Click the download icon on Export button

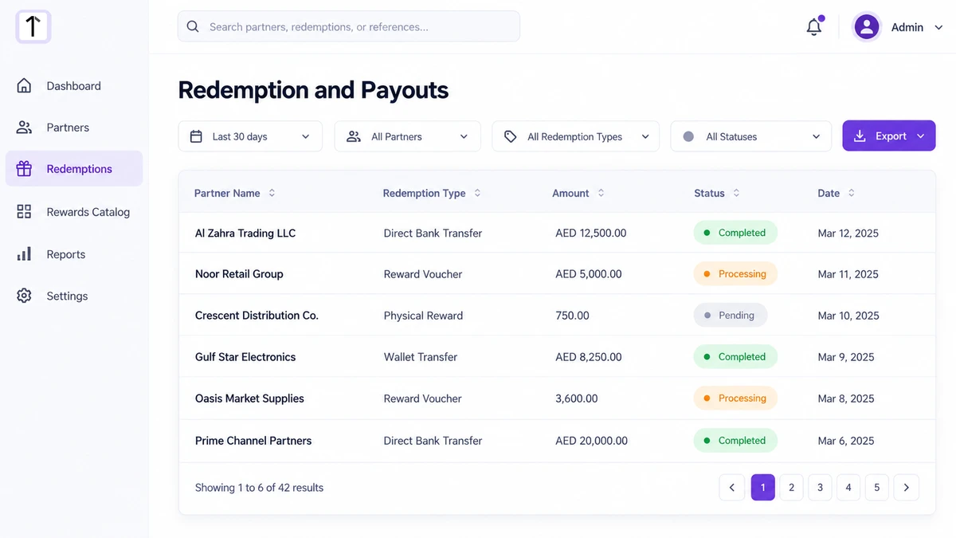pyautogui.click(x=860, y=136)
